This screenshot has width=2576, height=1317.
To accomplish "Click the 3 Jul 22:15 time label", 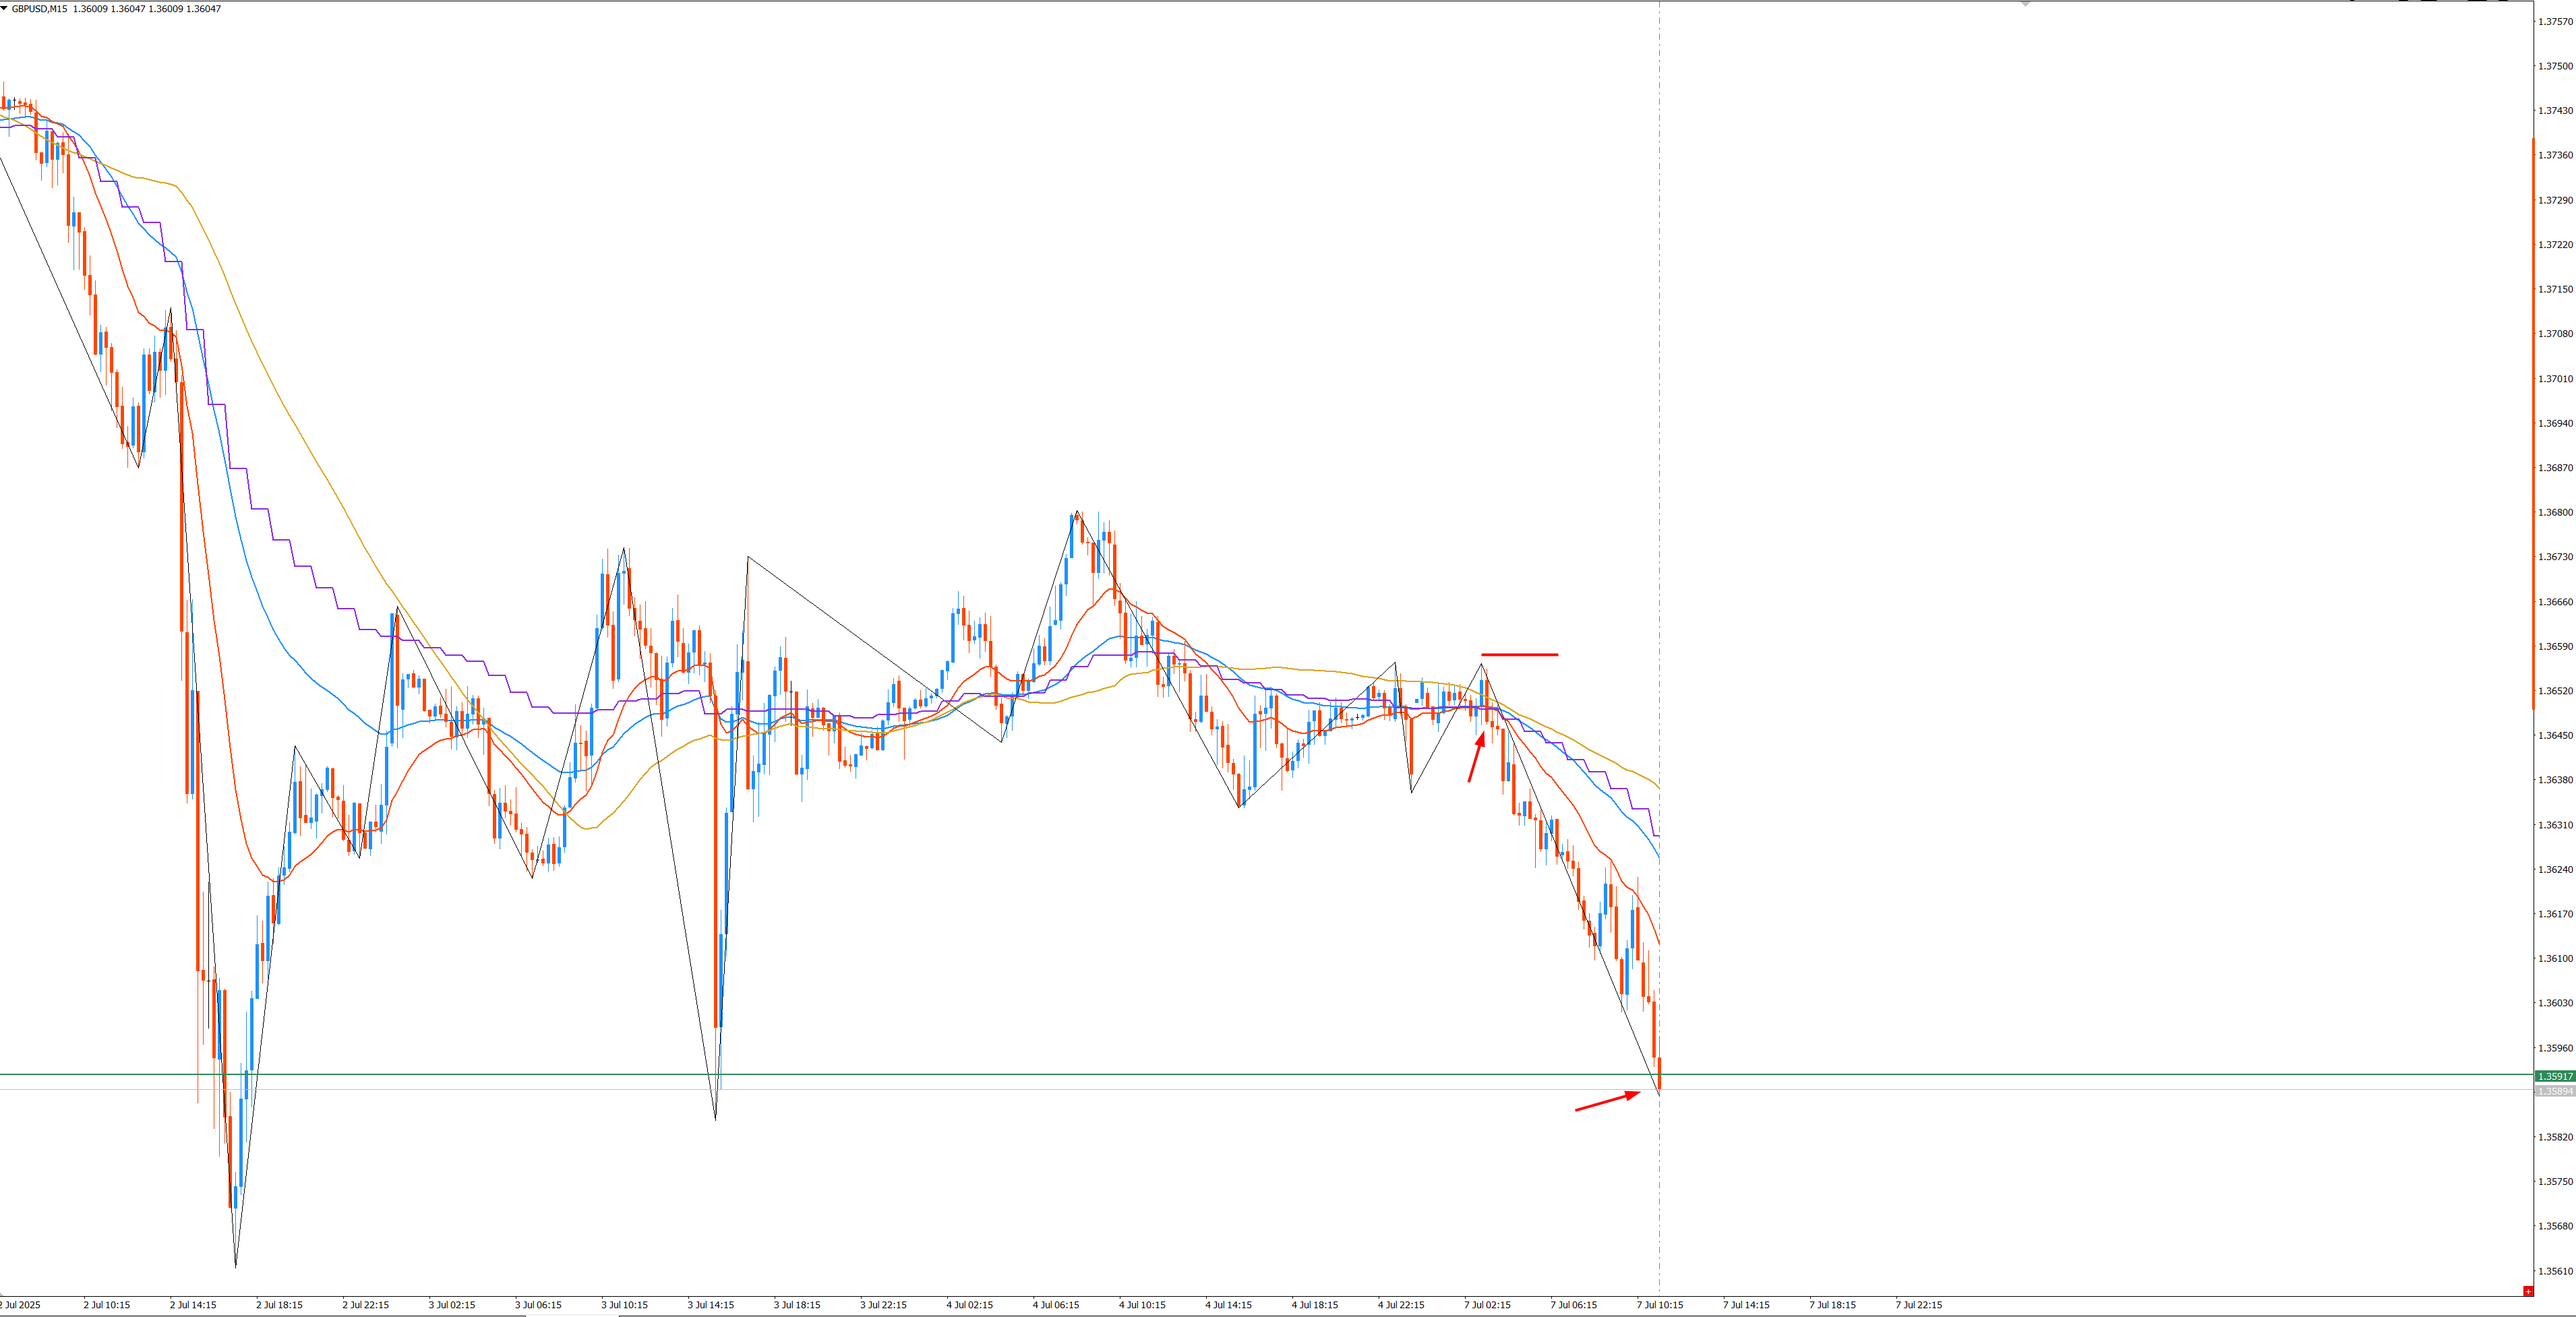I will pyautogui.click(x=883, y=1304).
